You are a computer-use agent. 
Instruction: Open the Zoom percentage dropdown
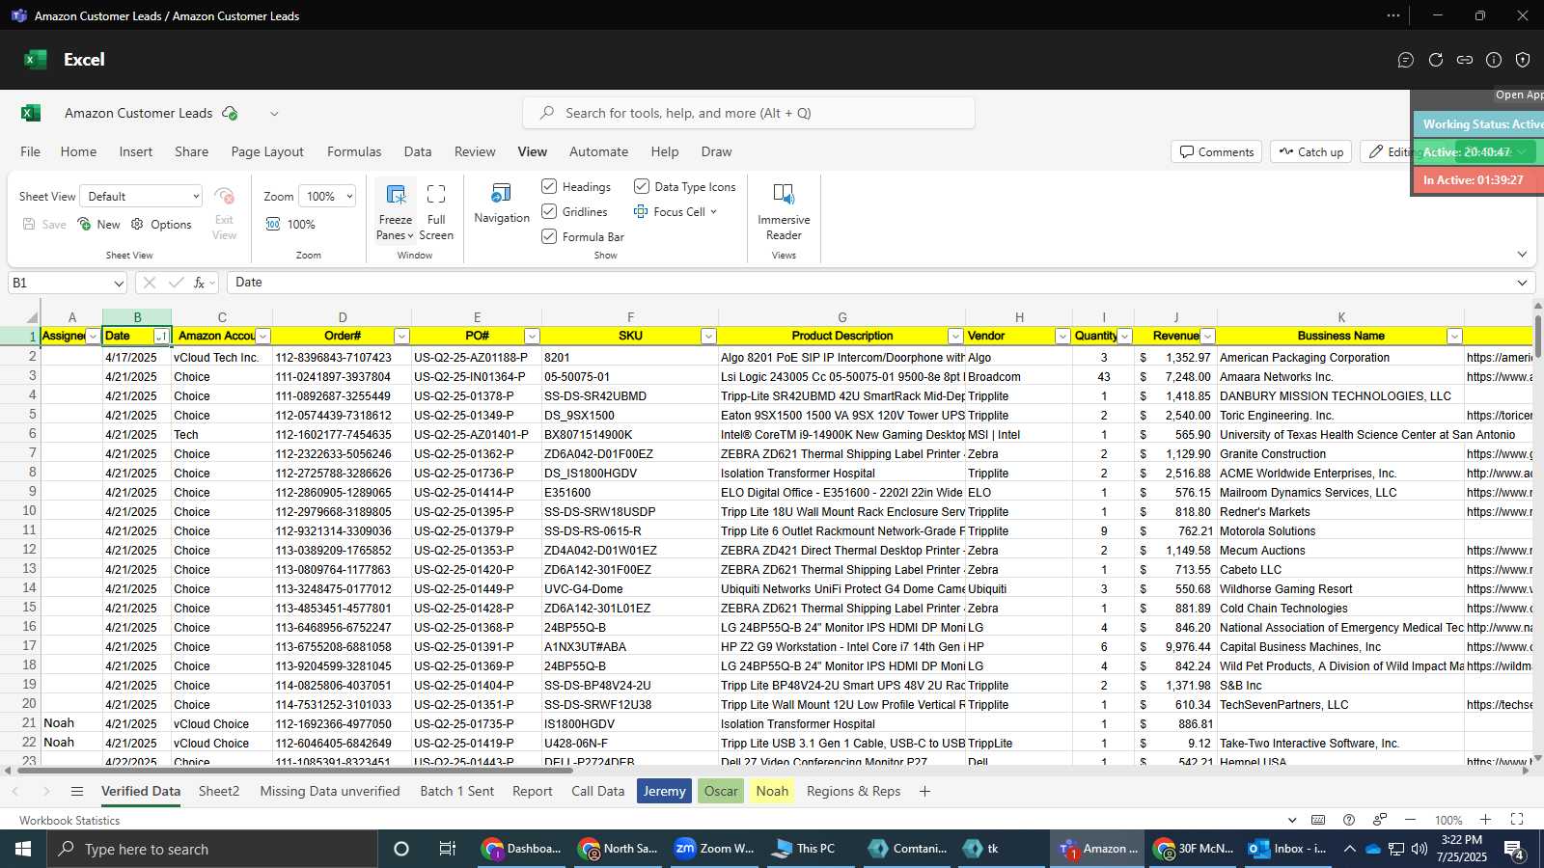pos(327,196)
